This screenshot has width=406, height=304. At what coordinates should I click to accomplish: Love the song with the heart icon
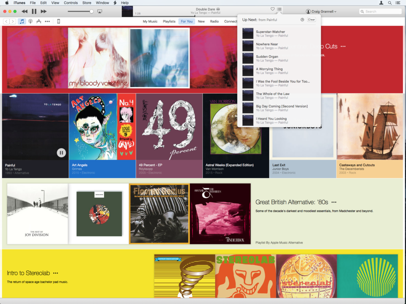tap(272, 9)
